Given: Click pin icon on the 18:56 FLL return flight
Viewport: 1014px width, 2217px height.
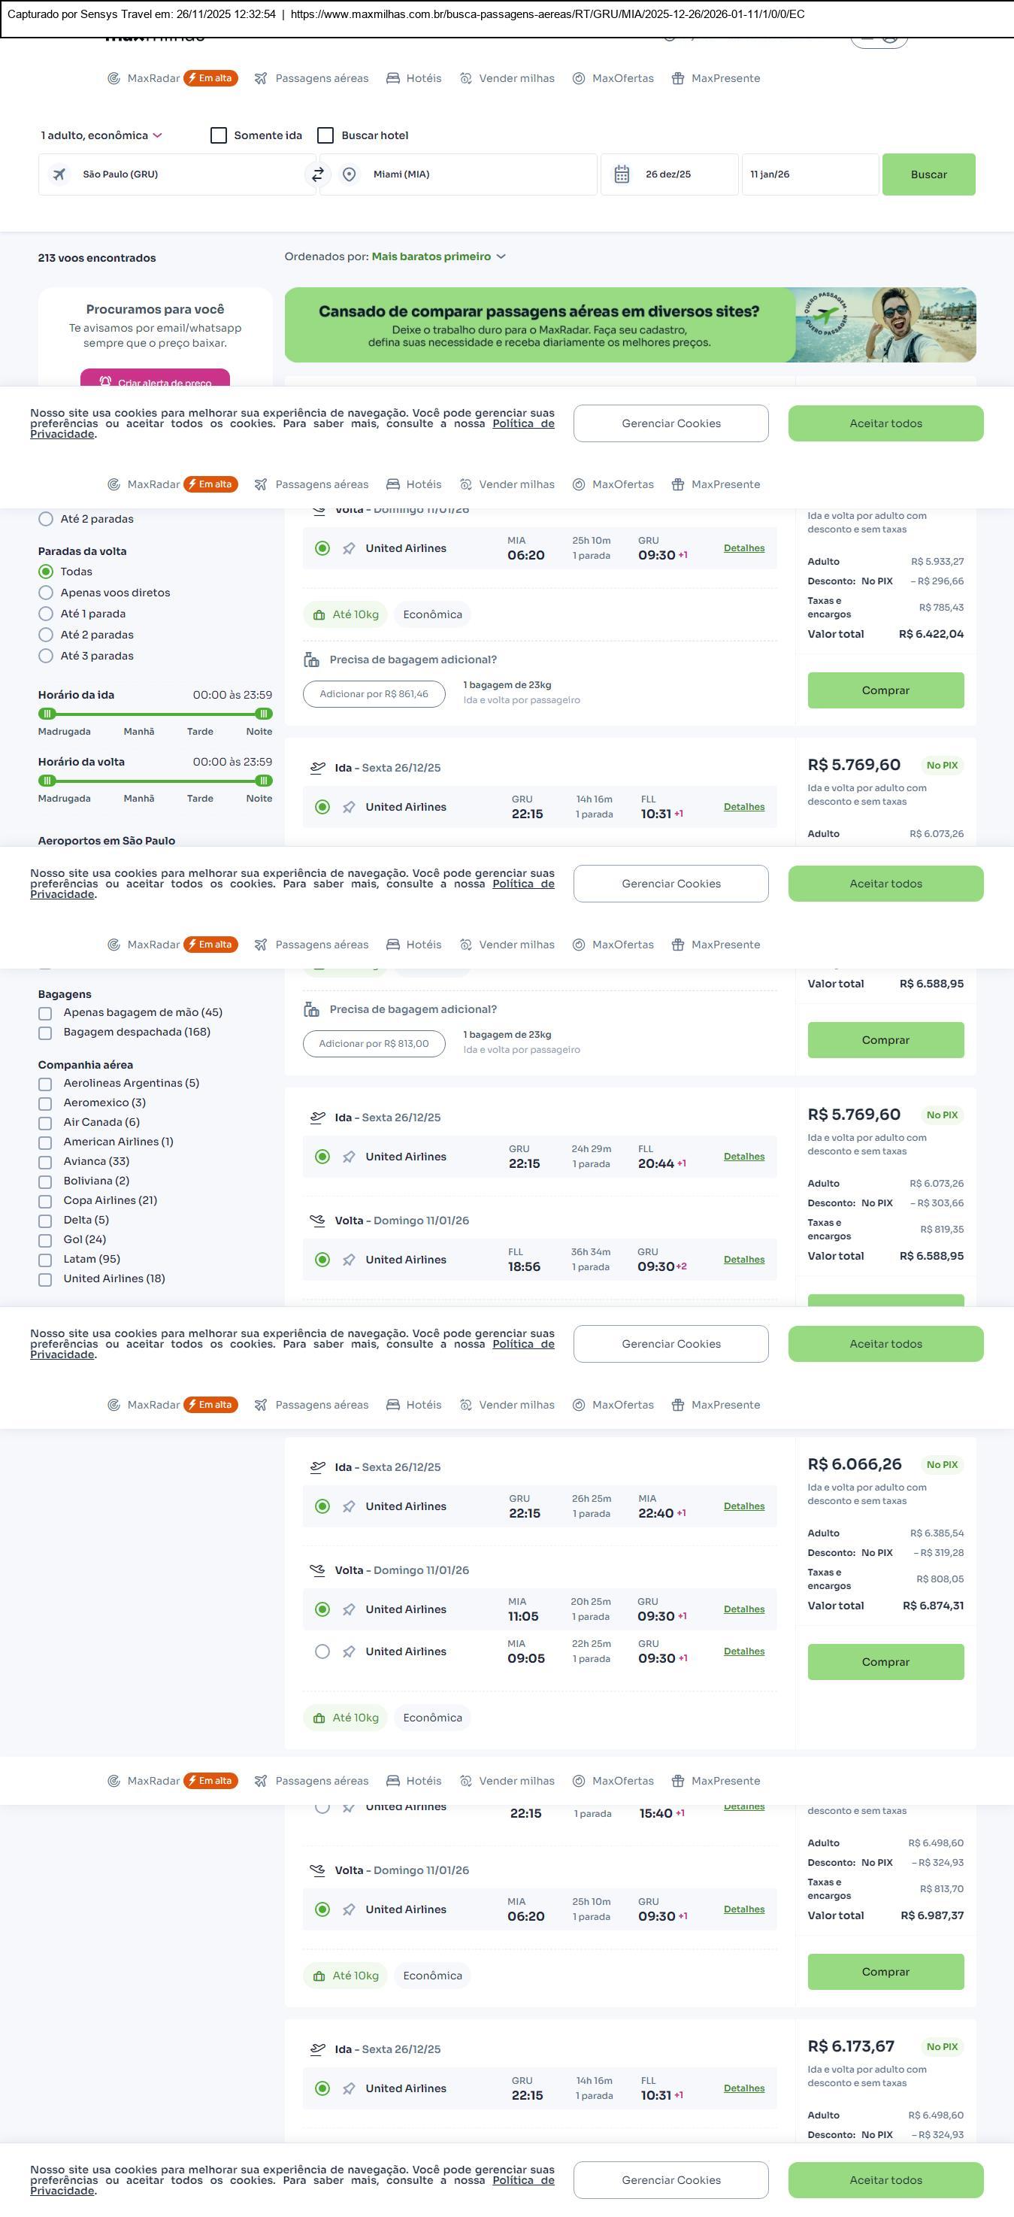Looking at the screenshot, I should click(348, 1260).
